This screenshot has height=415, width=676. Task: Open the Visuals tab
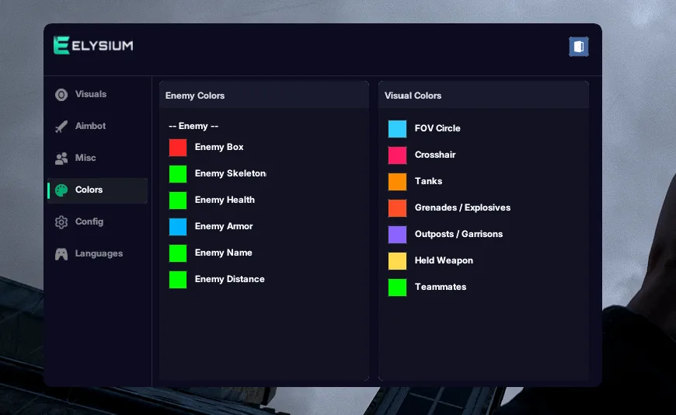(x=97, y=95)
